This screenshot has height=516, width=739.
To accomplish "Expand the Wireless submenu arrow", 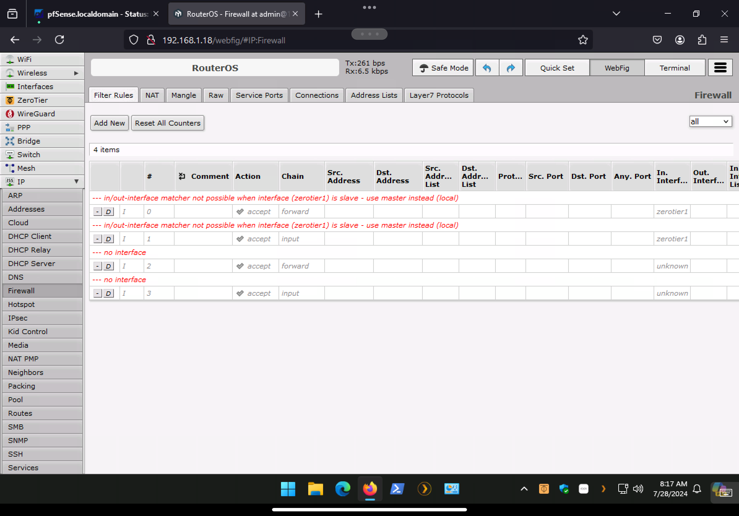I will (x=76, y=73).
